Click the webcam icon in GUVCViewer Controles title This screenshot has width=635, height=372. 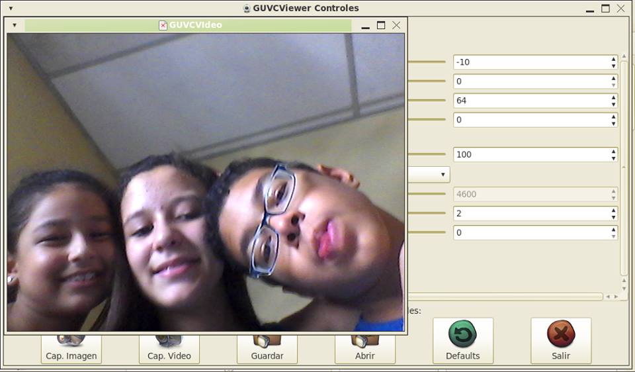(x=247, y=8)
